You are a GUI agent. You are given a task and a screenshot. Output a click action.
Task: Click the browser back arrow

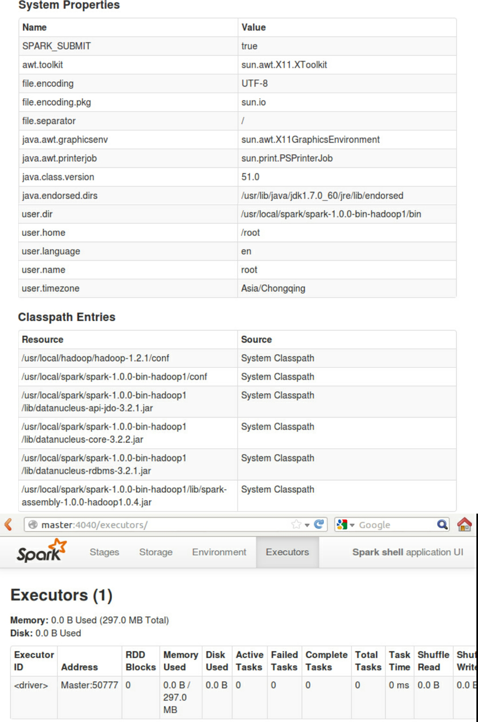pyautogui.click(x=8, y=525)
